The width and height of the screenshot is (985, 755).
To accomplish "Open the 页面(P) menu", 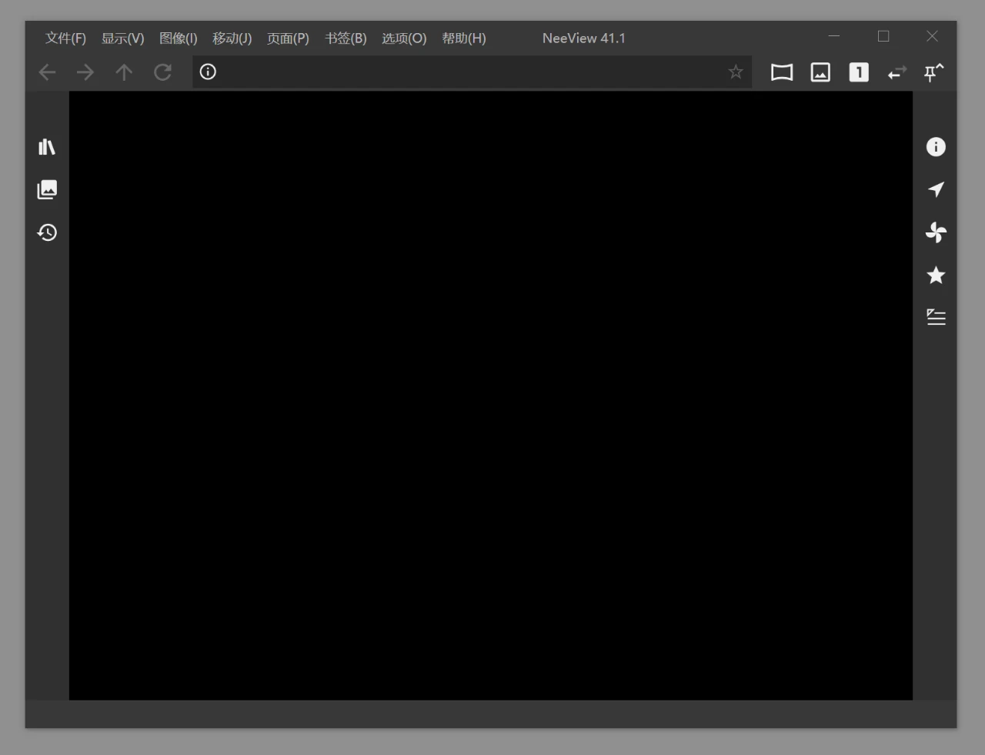I will [x=288, y=38].
